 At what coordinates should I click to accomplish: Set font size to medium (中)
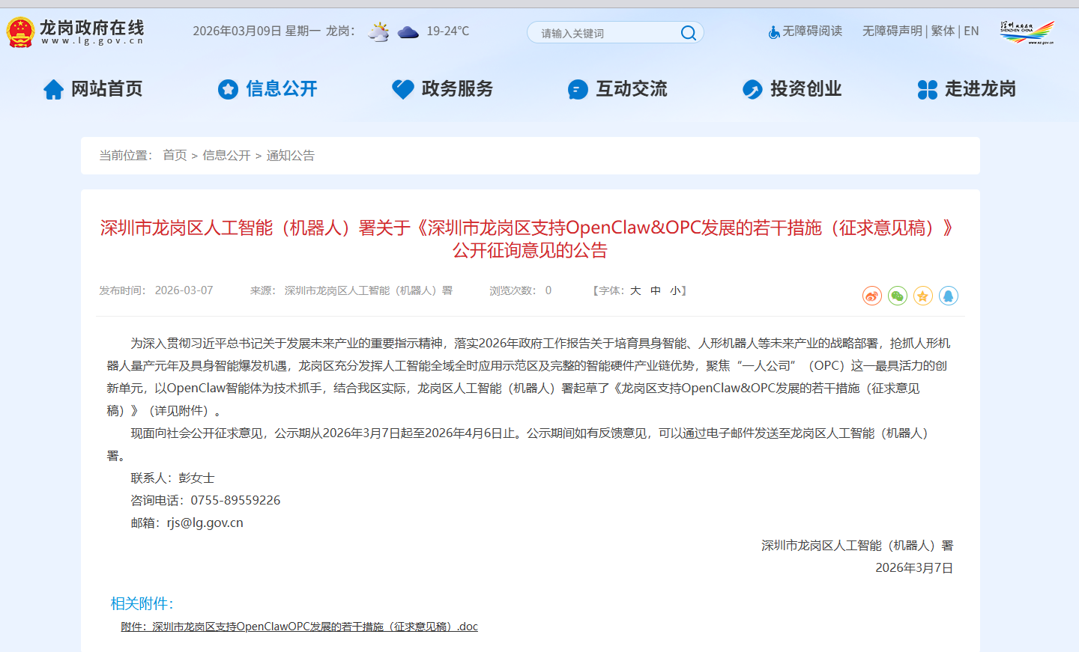(x=656, y=290)
